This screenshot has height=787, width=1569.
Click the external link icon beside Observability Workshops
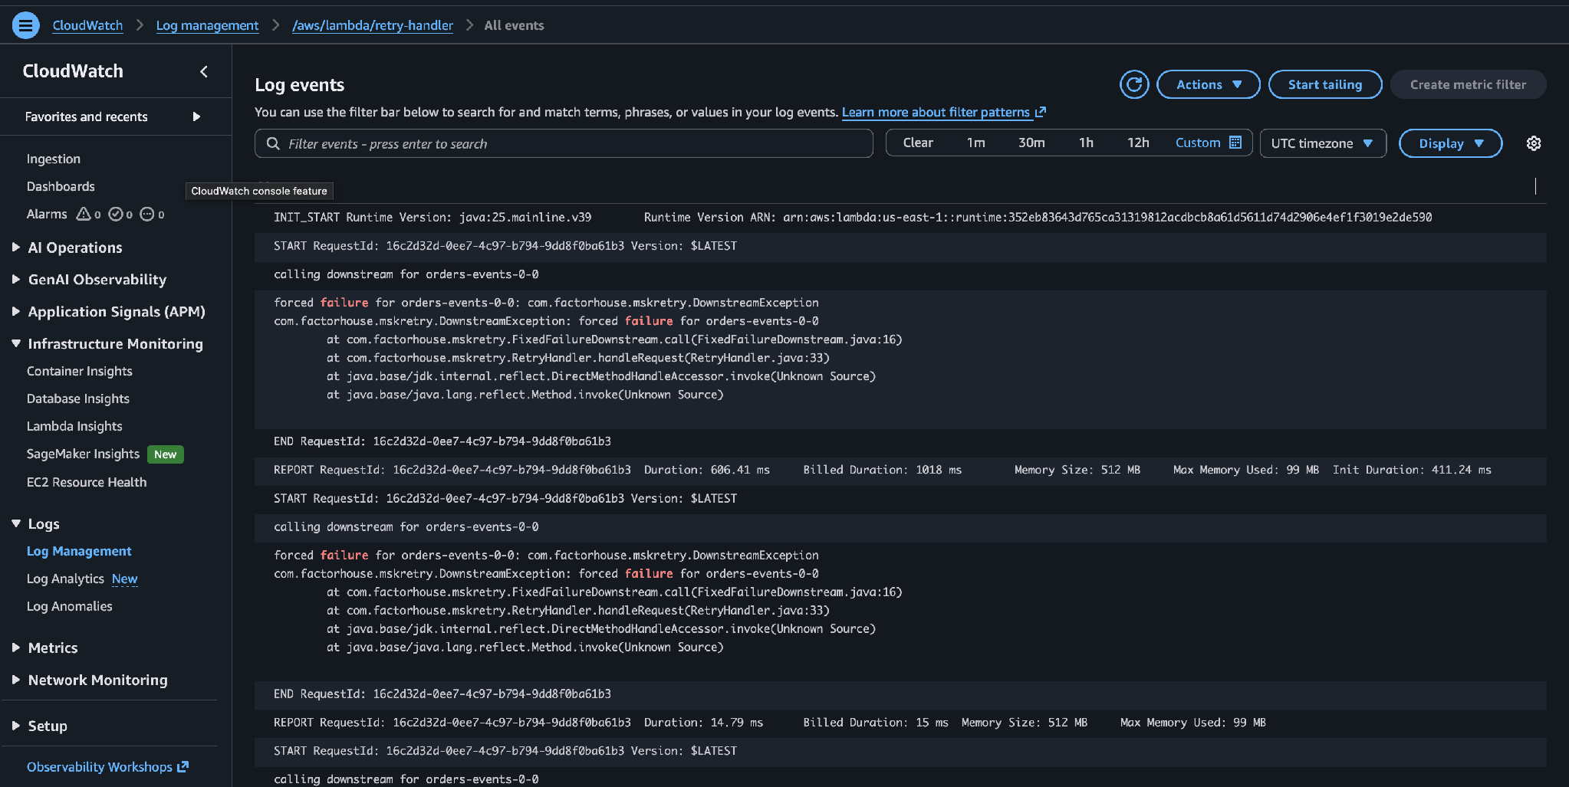tap(183, 766)
